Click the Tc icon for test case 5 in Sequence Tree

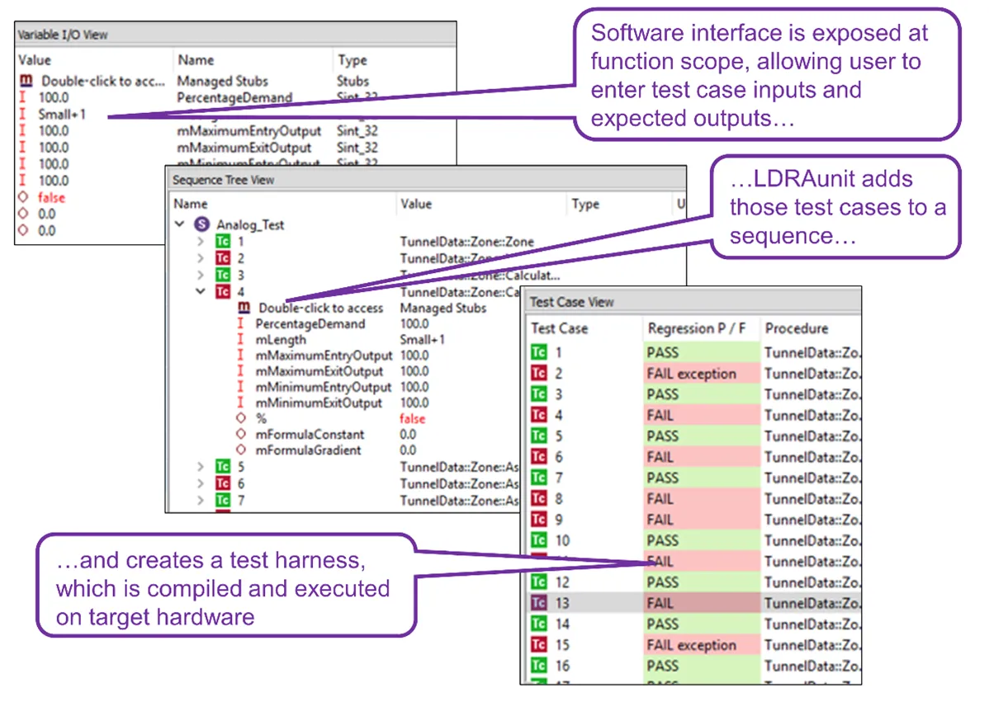pyautogui.click(x=223, y=466)
